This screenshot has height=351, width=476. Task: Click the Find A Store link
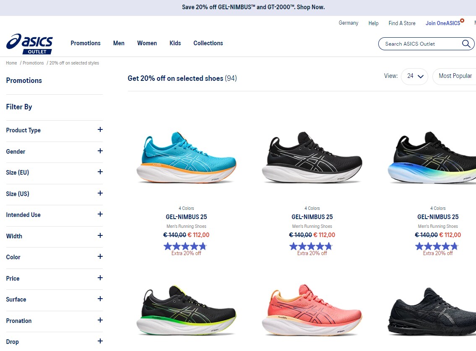click(x=402, y=23)
